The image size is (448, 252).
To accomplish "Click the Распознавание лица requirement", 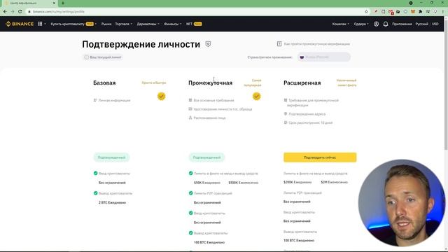I will click(x=209, y=118).
